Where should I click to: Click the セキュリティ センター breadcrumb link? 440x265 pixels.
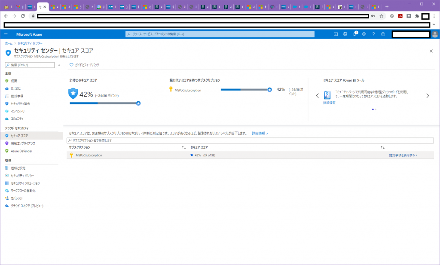point(30,43)
